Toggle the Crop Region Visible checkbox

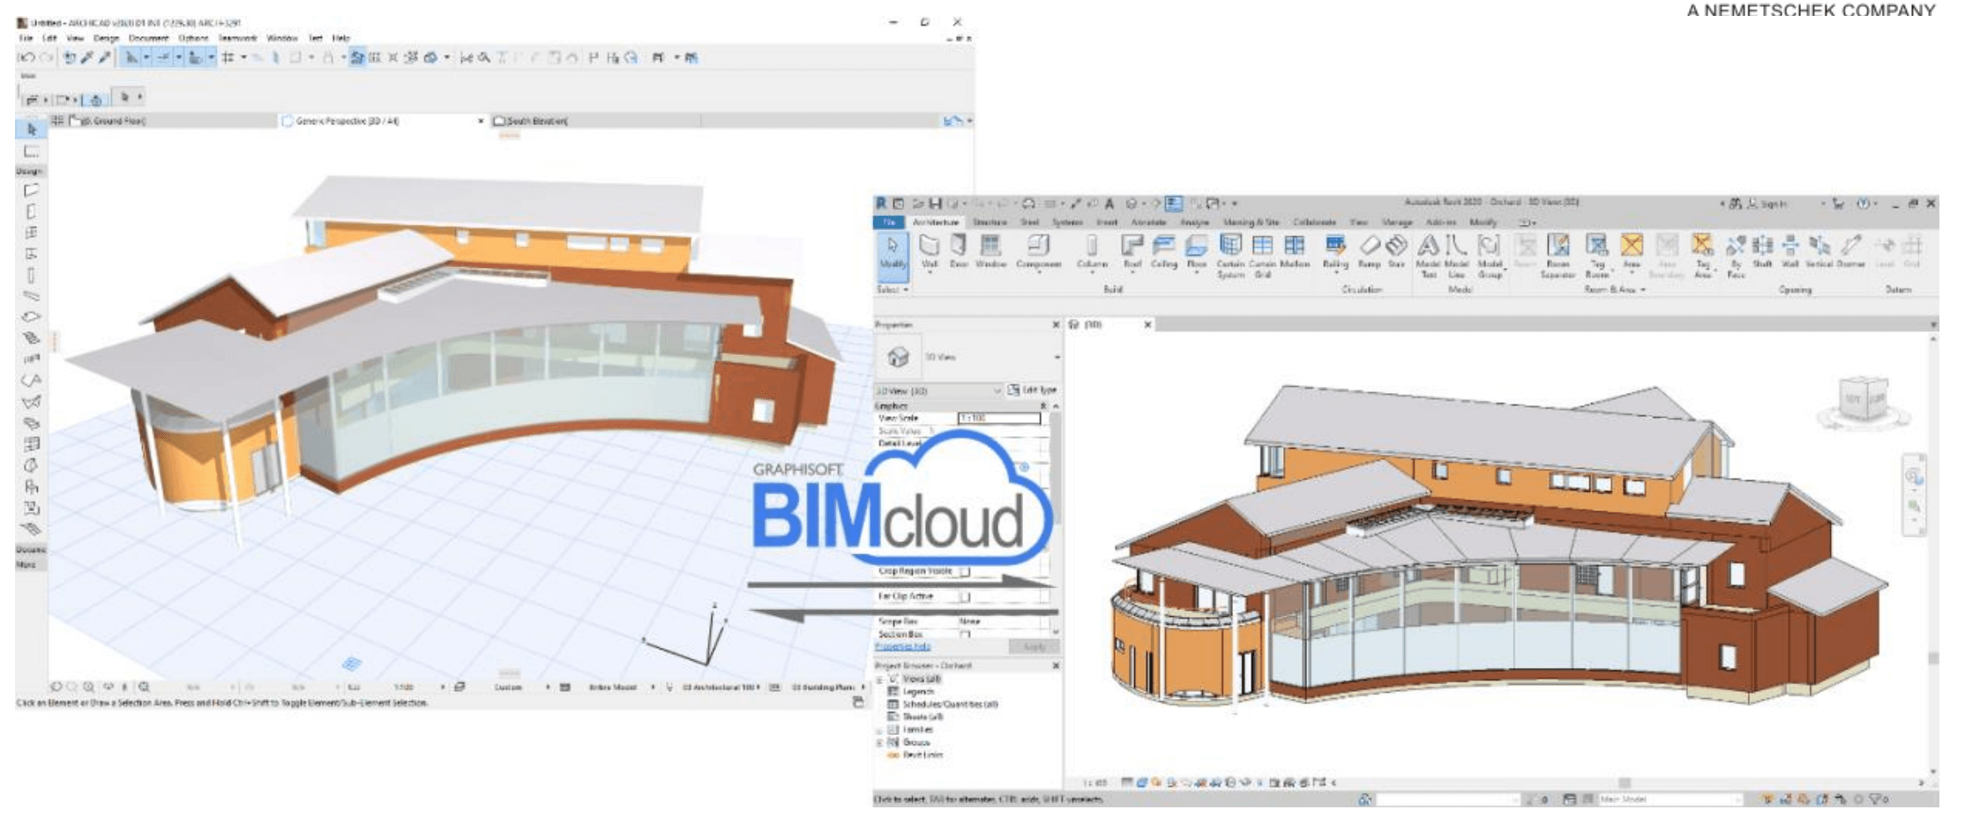965,571
